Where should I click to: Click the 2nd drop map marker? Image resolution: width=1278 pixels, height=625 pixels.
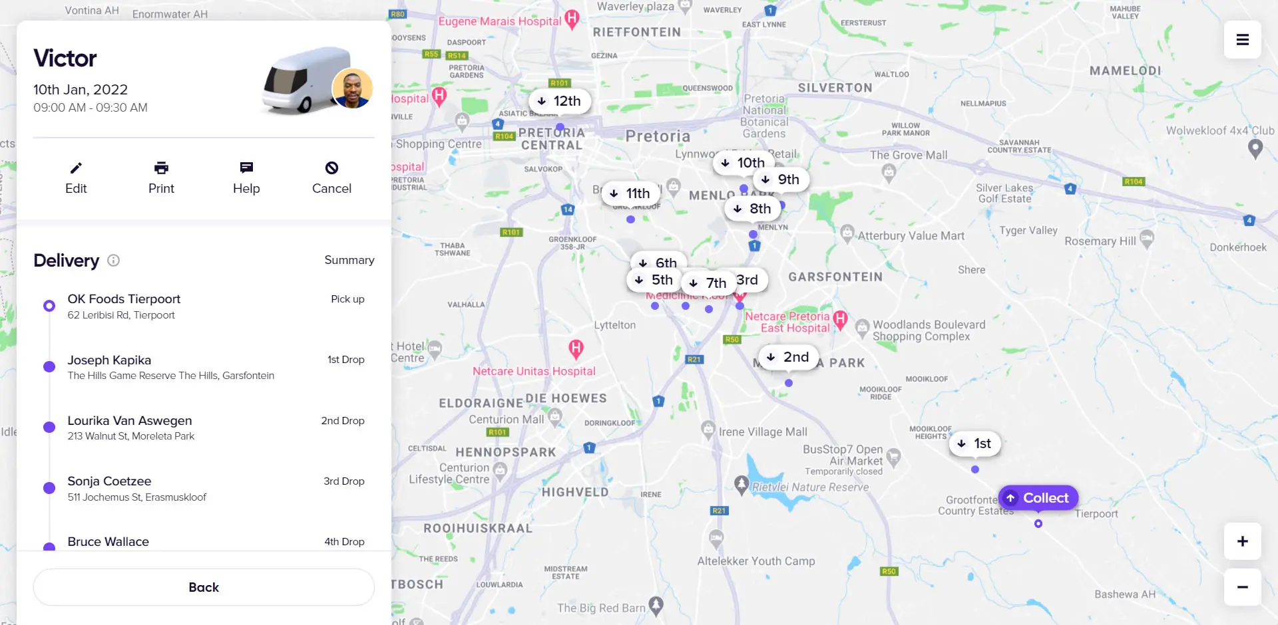click(x=788, y=357)
